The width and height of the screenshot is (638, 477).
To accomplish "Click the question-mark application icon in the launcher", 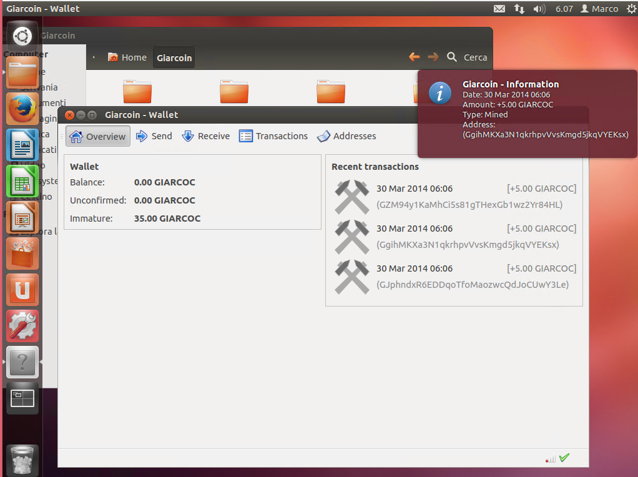I will click(22, 362).
